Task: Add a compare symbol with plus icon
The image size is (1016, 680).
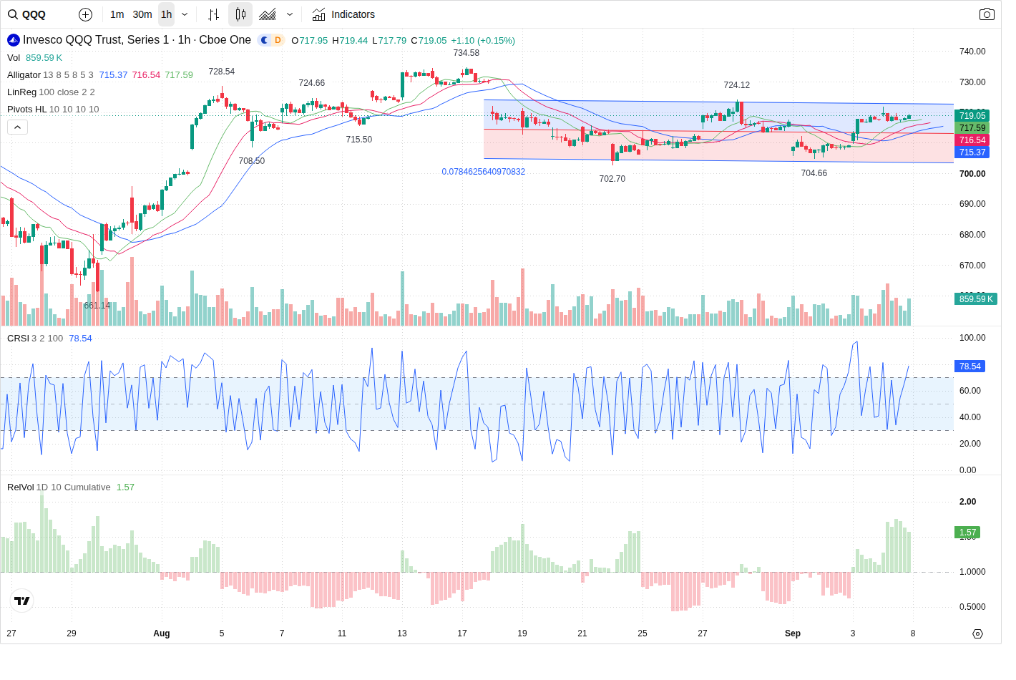Action: coord(85,14)
